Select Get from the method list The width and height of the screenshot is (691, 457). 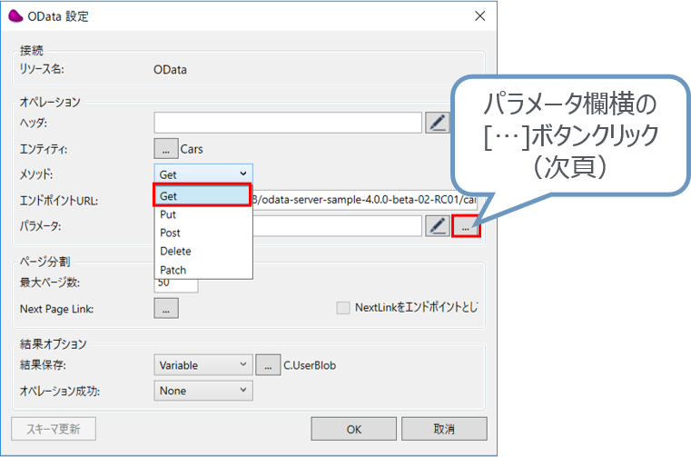(202, 196)
